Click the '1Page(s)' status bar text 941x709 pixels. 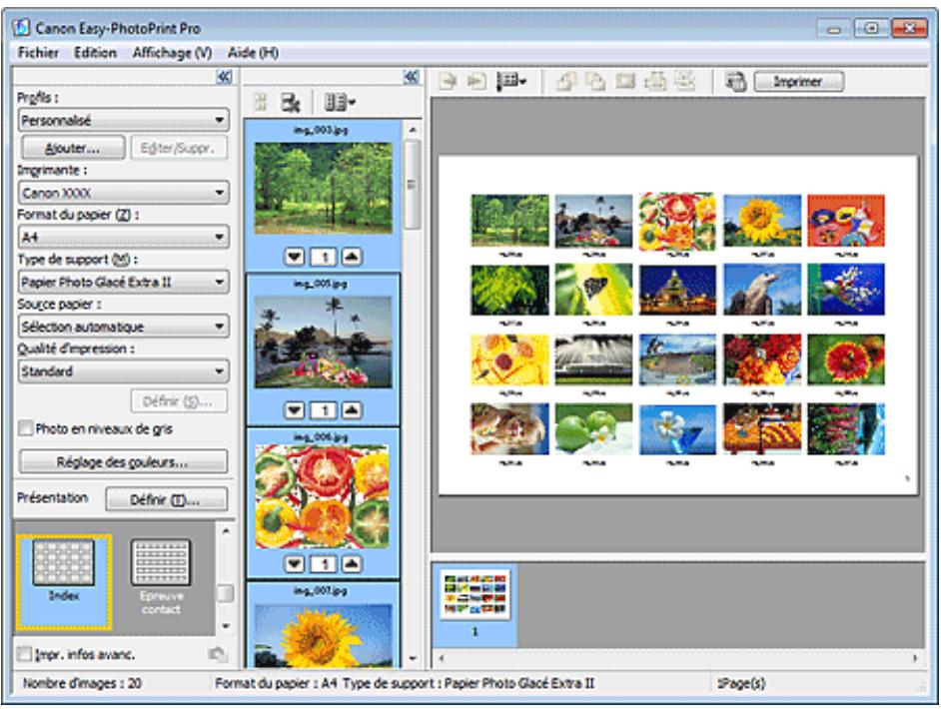pyautogui.click(x=740, y=683)
